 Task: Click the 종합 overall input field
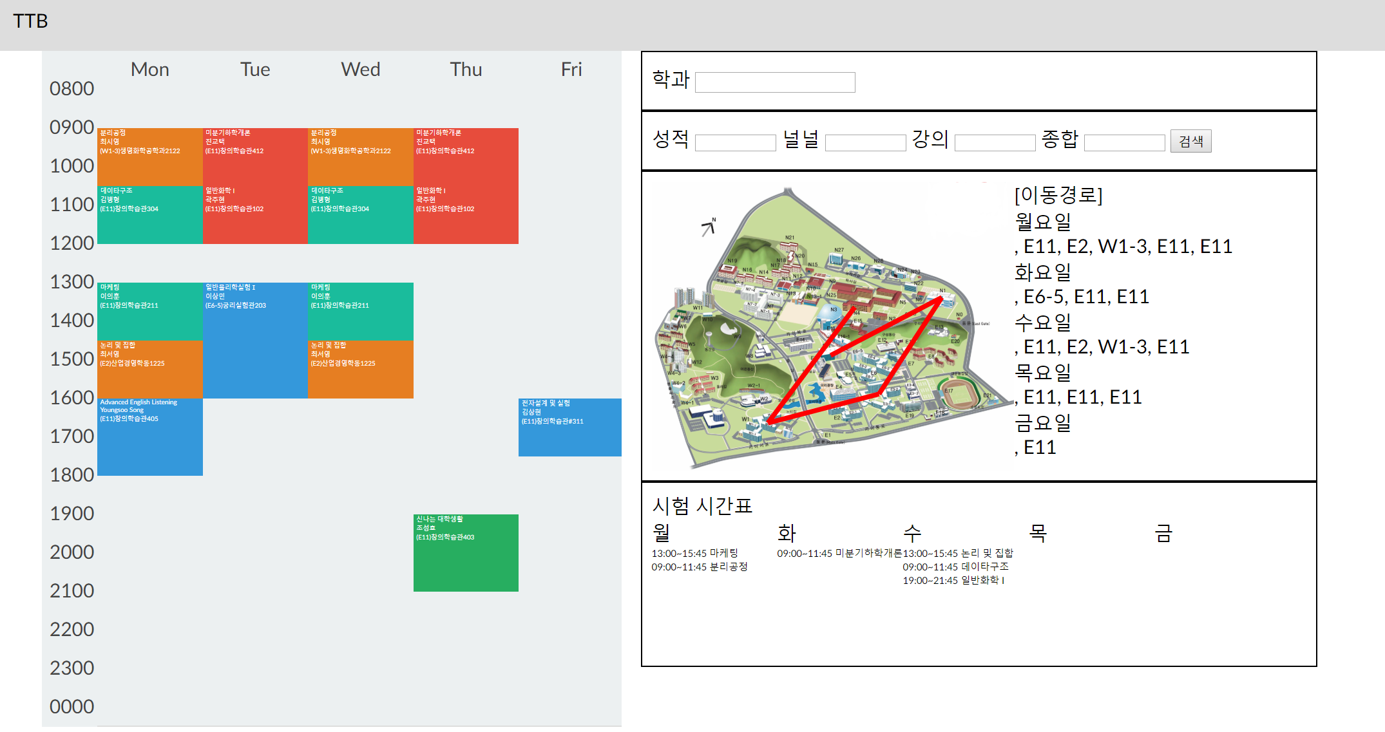[1124, 142]
